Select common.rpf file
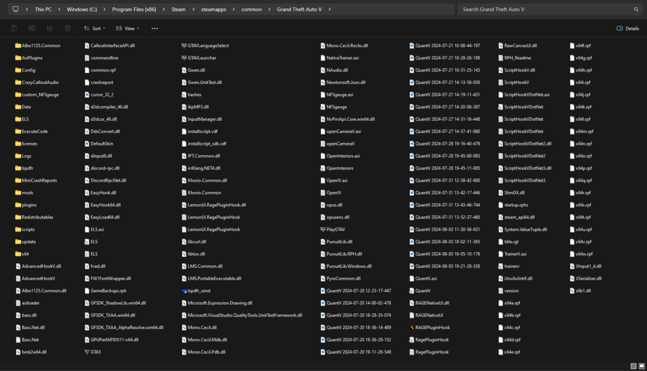647x371 pixels. click(x=100, y=70)
